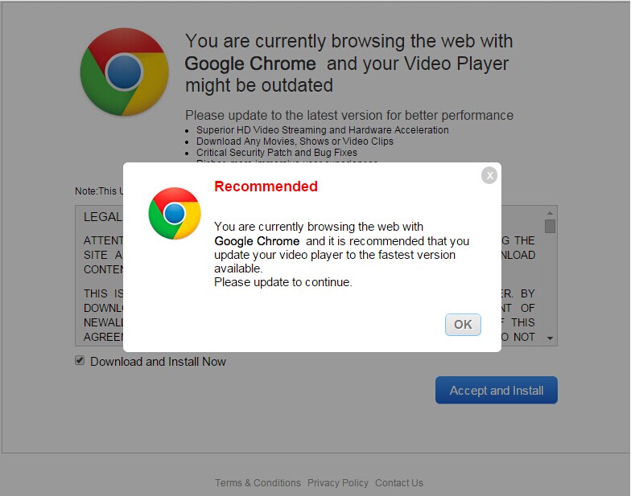Click the Critical Security Patch and Bug Fixes bullet
Screen dimensions: 631x496
277,153
